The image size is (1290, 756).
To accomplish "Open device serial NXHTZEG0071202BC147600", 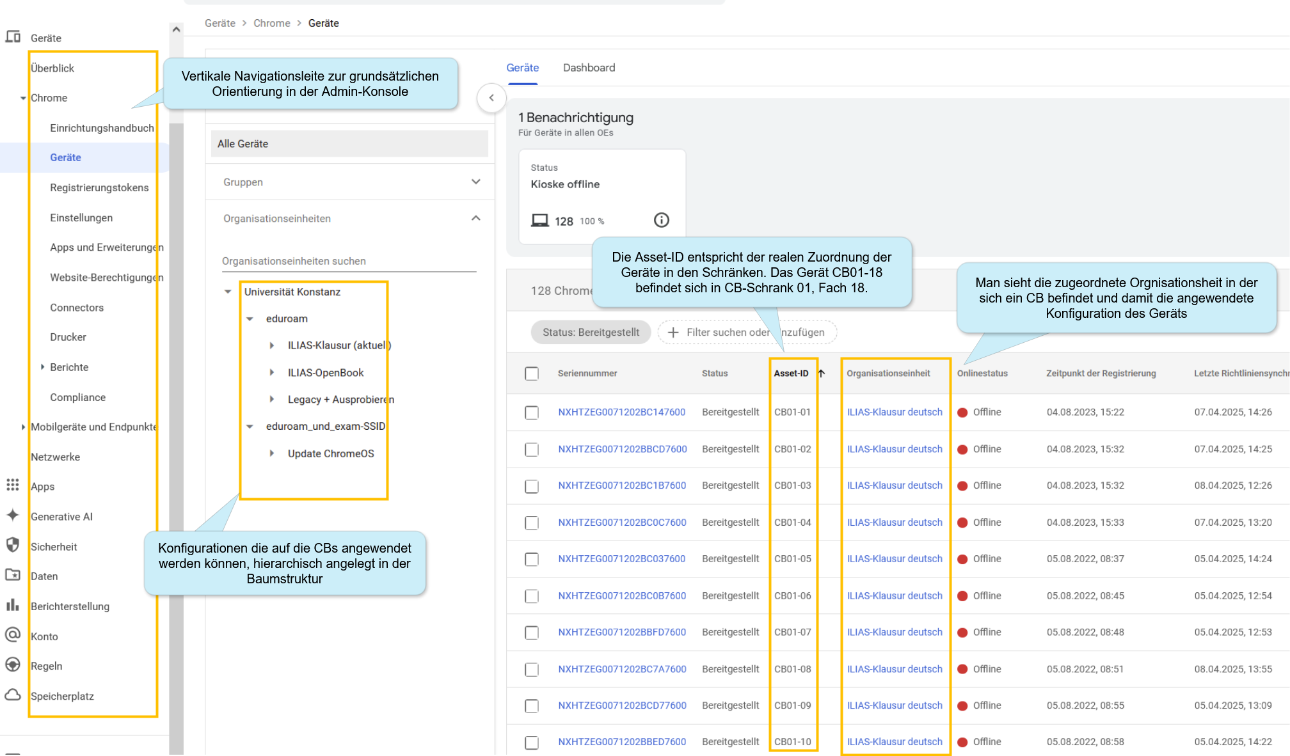I will tap(621, 412).
